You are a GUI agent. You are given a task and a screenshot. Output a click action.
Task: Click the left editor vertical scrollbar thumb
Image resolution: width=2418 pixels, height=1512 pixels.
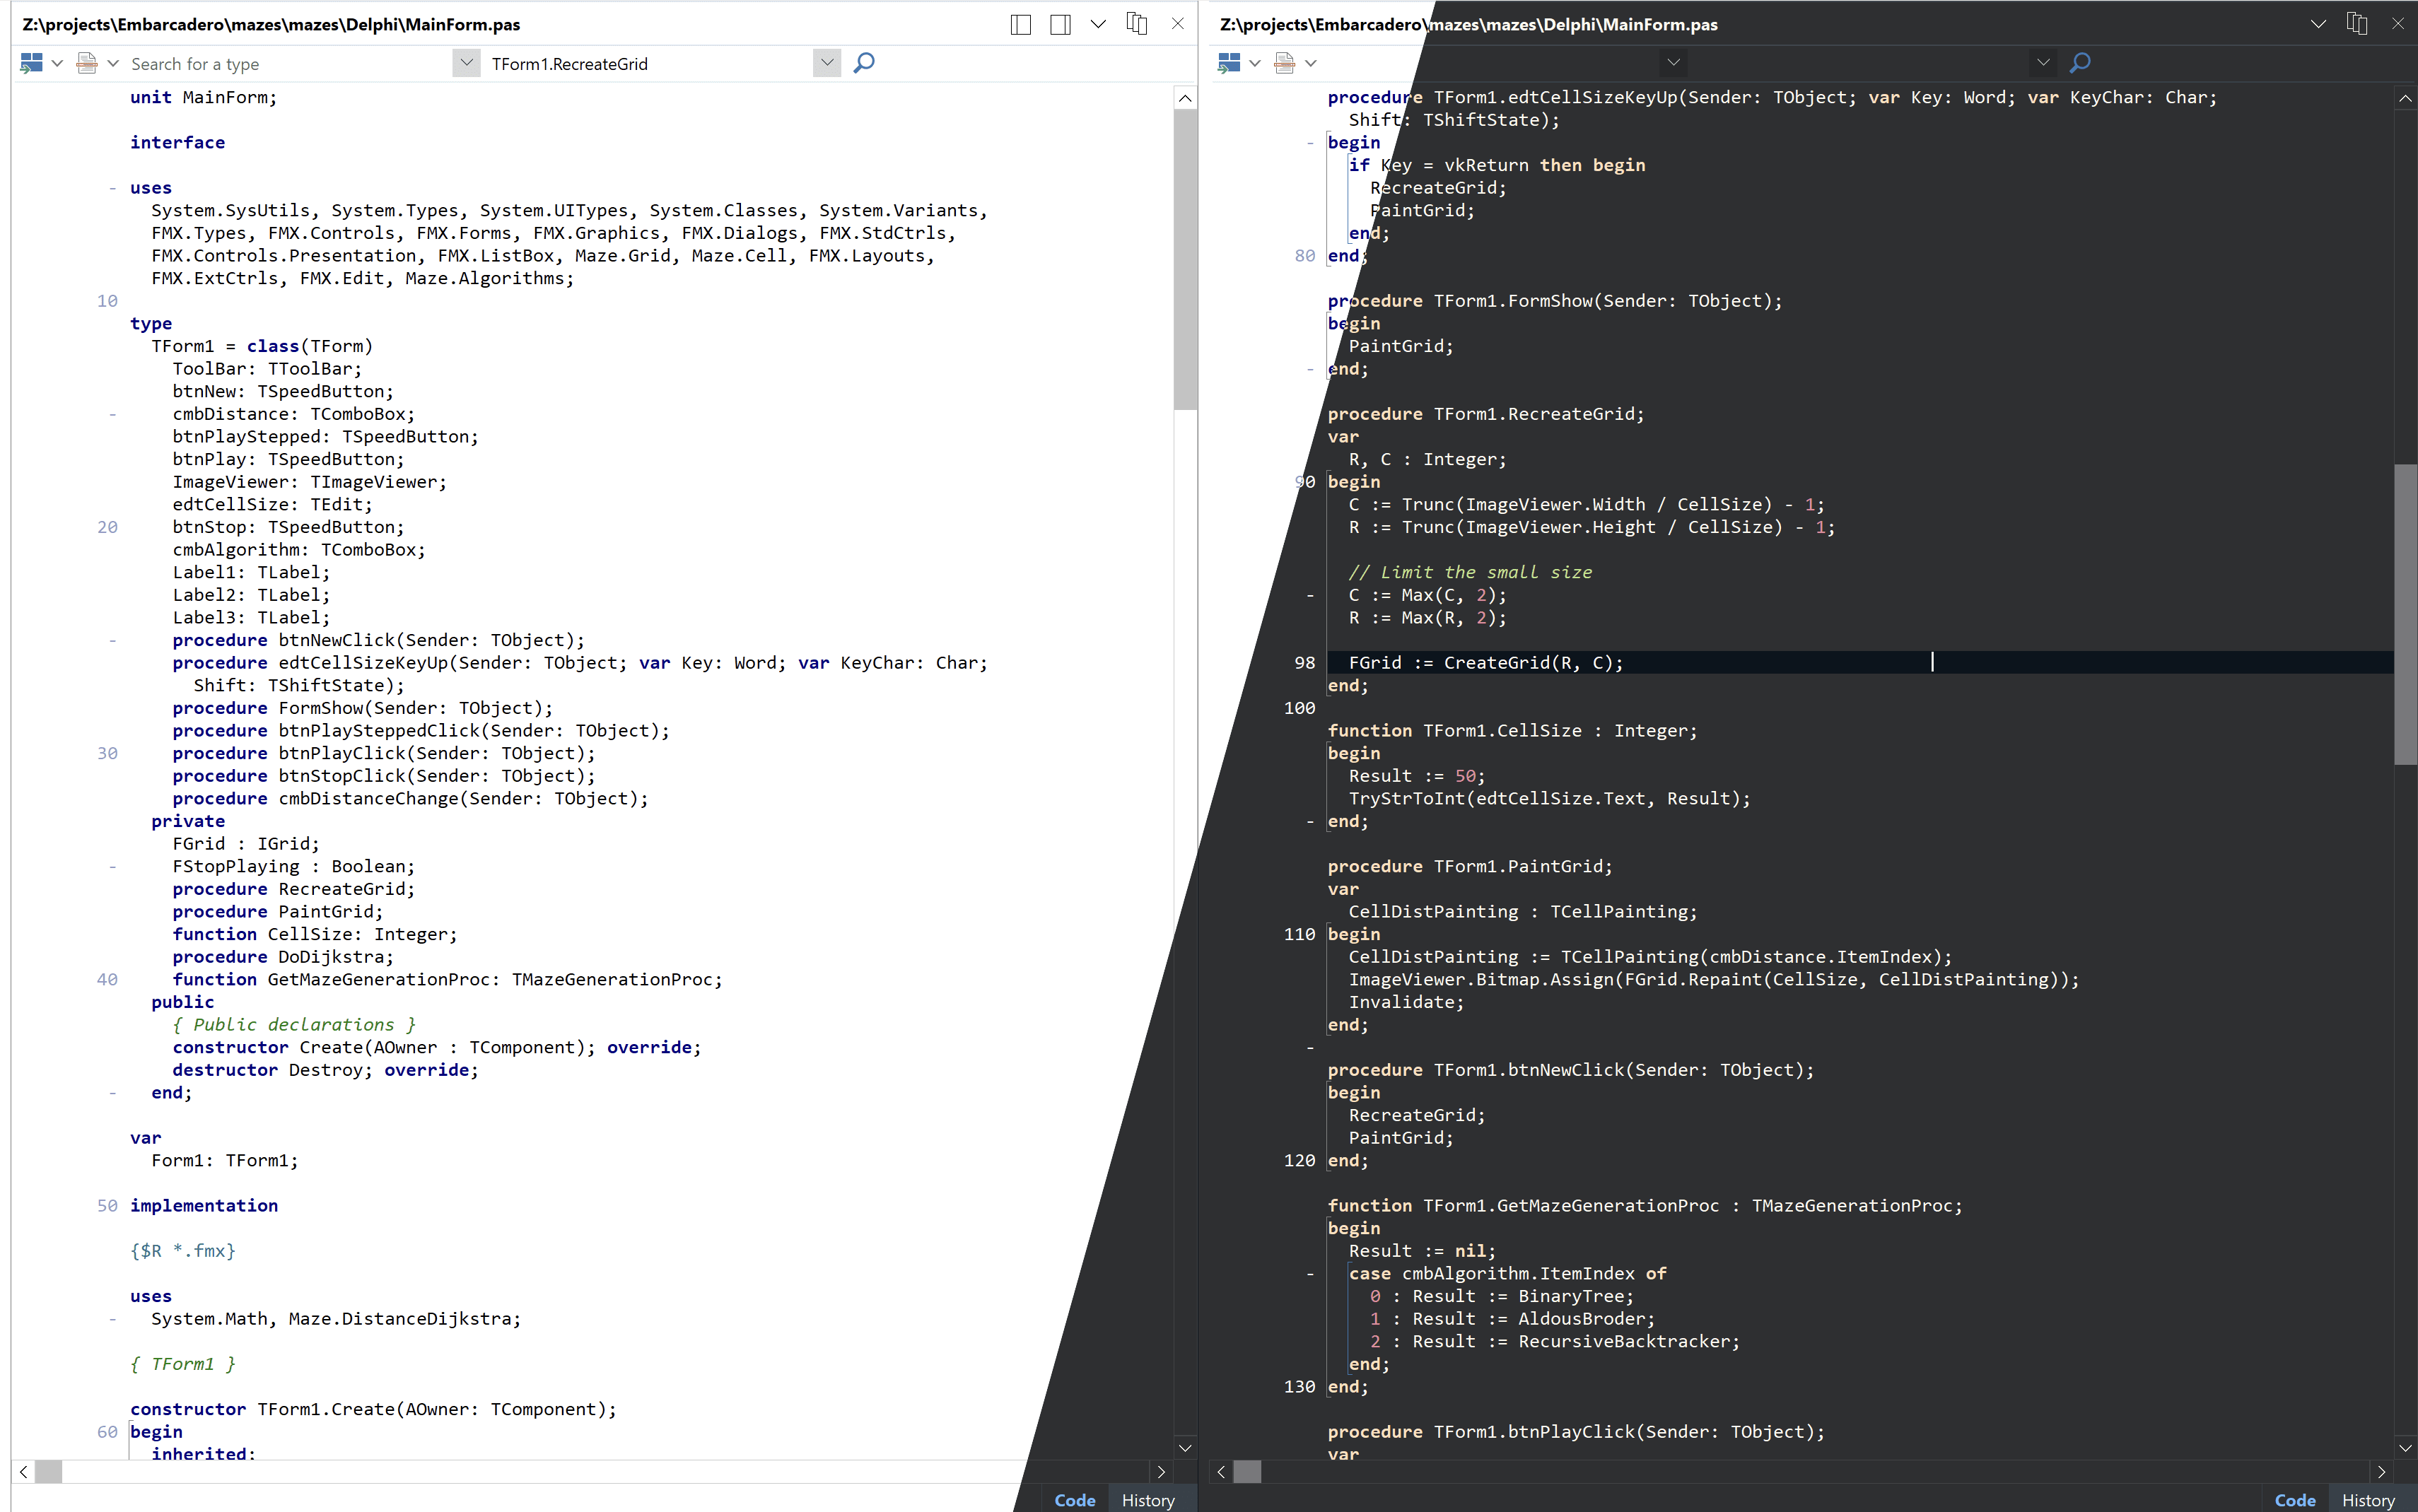pyautogui.click(x=1185, y=260)
